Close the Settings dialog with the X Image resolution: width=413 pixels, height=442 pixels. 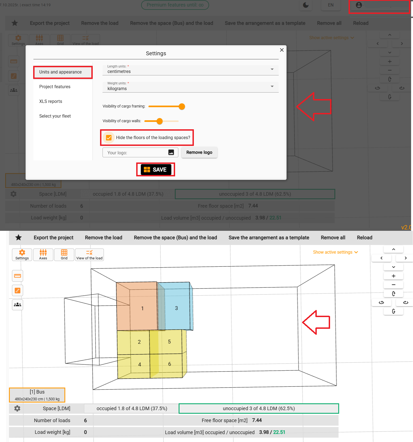point(282,50)
